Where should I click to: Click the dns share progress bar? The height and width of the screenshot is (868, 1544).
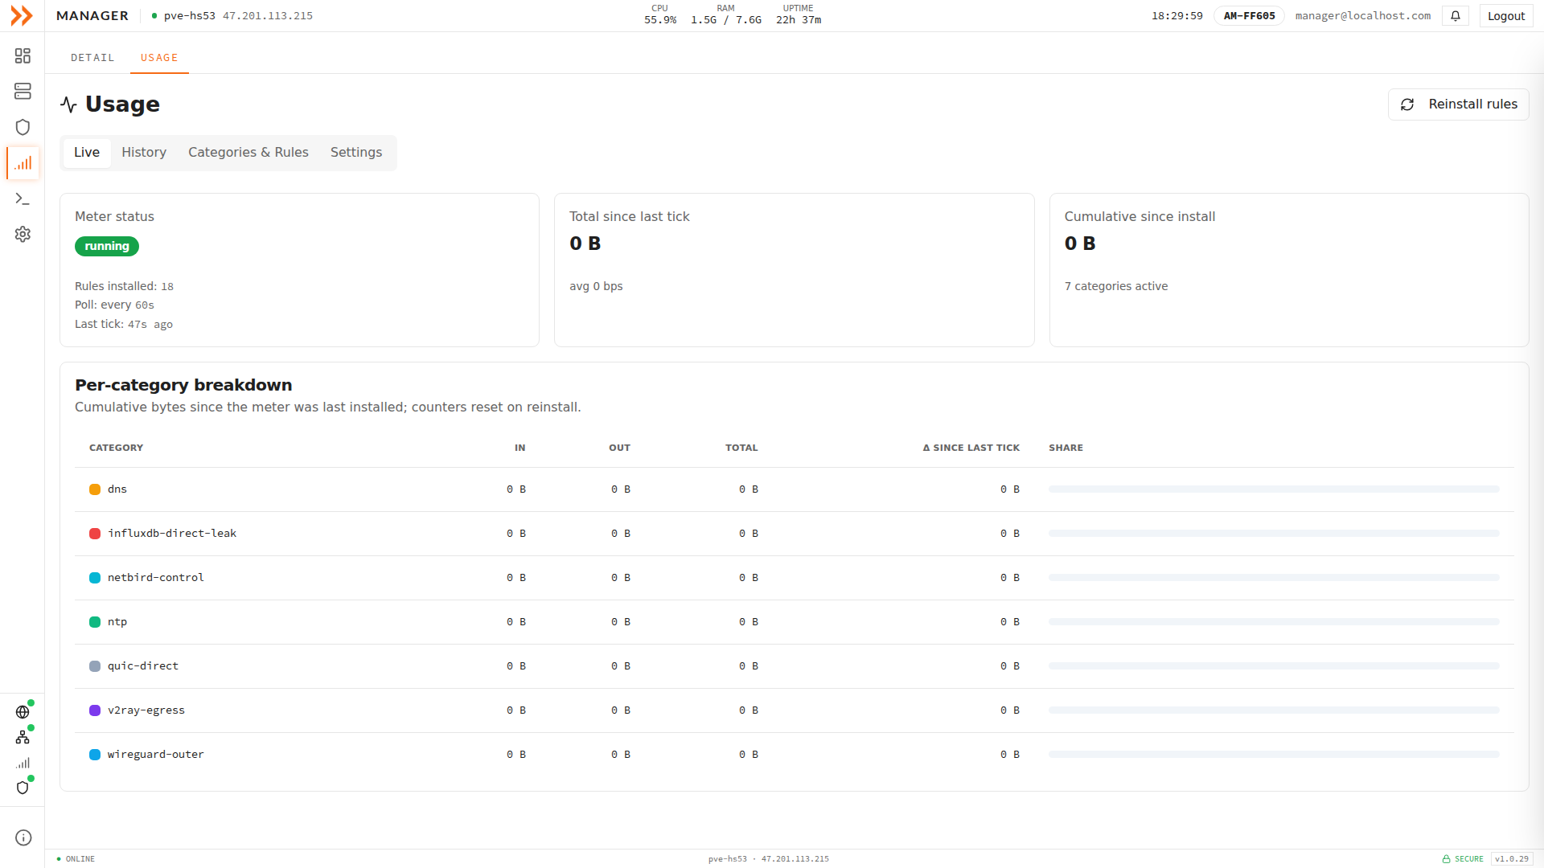click(1274, 489)
